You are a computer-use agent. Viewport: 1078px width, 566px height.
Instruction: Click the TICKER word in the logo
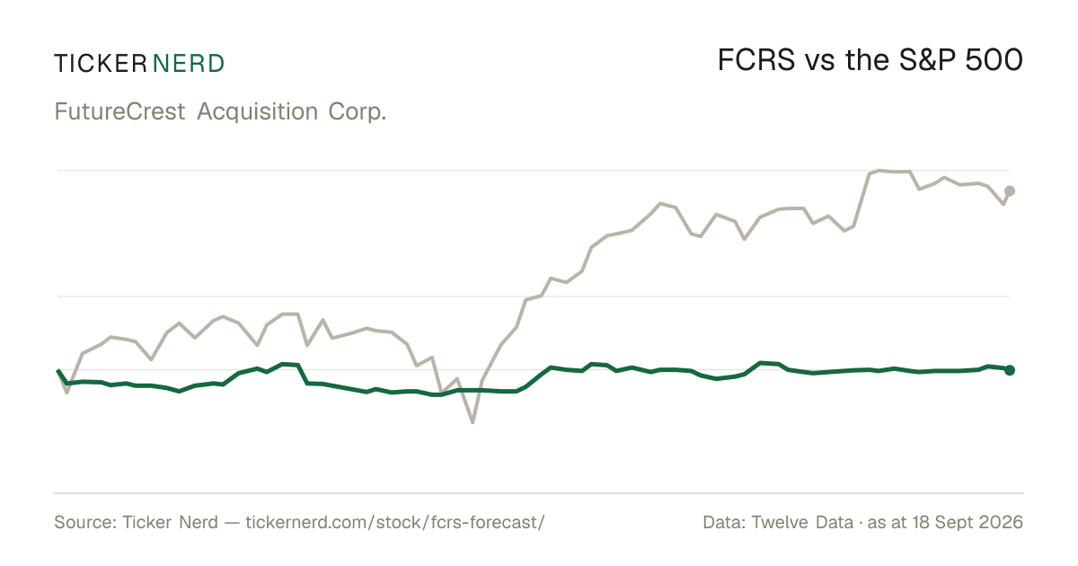click(x=101, y=63)
